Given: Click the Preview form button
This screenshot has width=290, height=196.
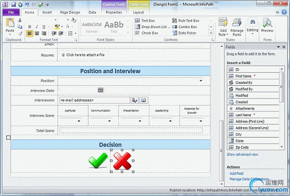Looking at the screenshot, I should point(267,25).
